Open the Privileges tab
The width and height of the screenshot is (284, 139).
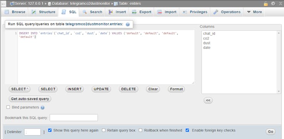click(x=195, y=12)
